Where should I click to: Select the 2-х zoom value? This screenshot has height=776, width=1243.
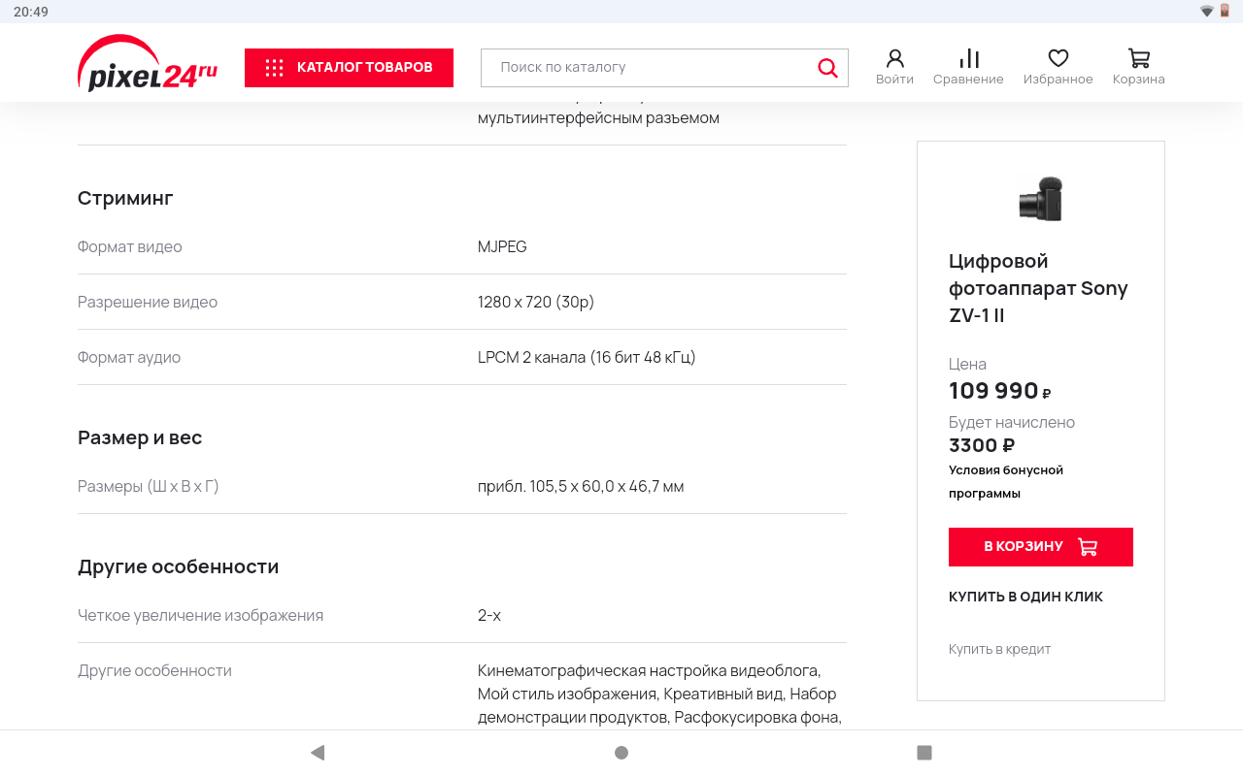pos(489,615)
